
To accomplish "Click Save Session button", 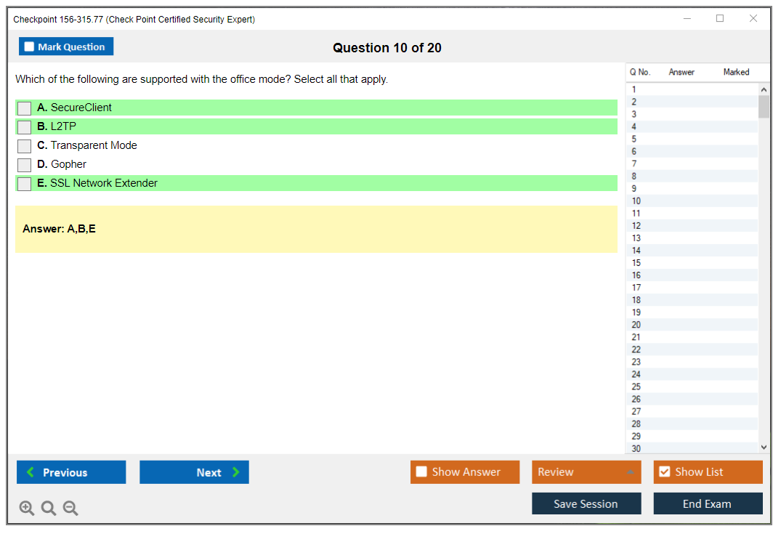I will (586, 503).
